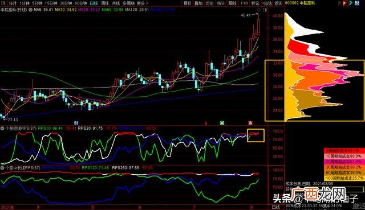Click the RPS120: 71.45 value label
Viewport: 365px width, 210px height.
95,168
